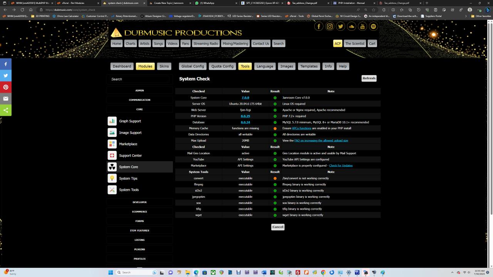Screen dimensions: 493x277
Task: Expand the DEVELOPER module category
Action: pyautogui.click(x=139, y=202)
